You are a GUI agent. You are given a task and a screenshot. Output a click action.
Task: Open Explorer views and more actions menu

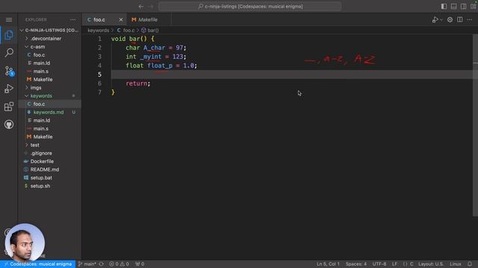[x=73, y=20]
